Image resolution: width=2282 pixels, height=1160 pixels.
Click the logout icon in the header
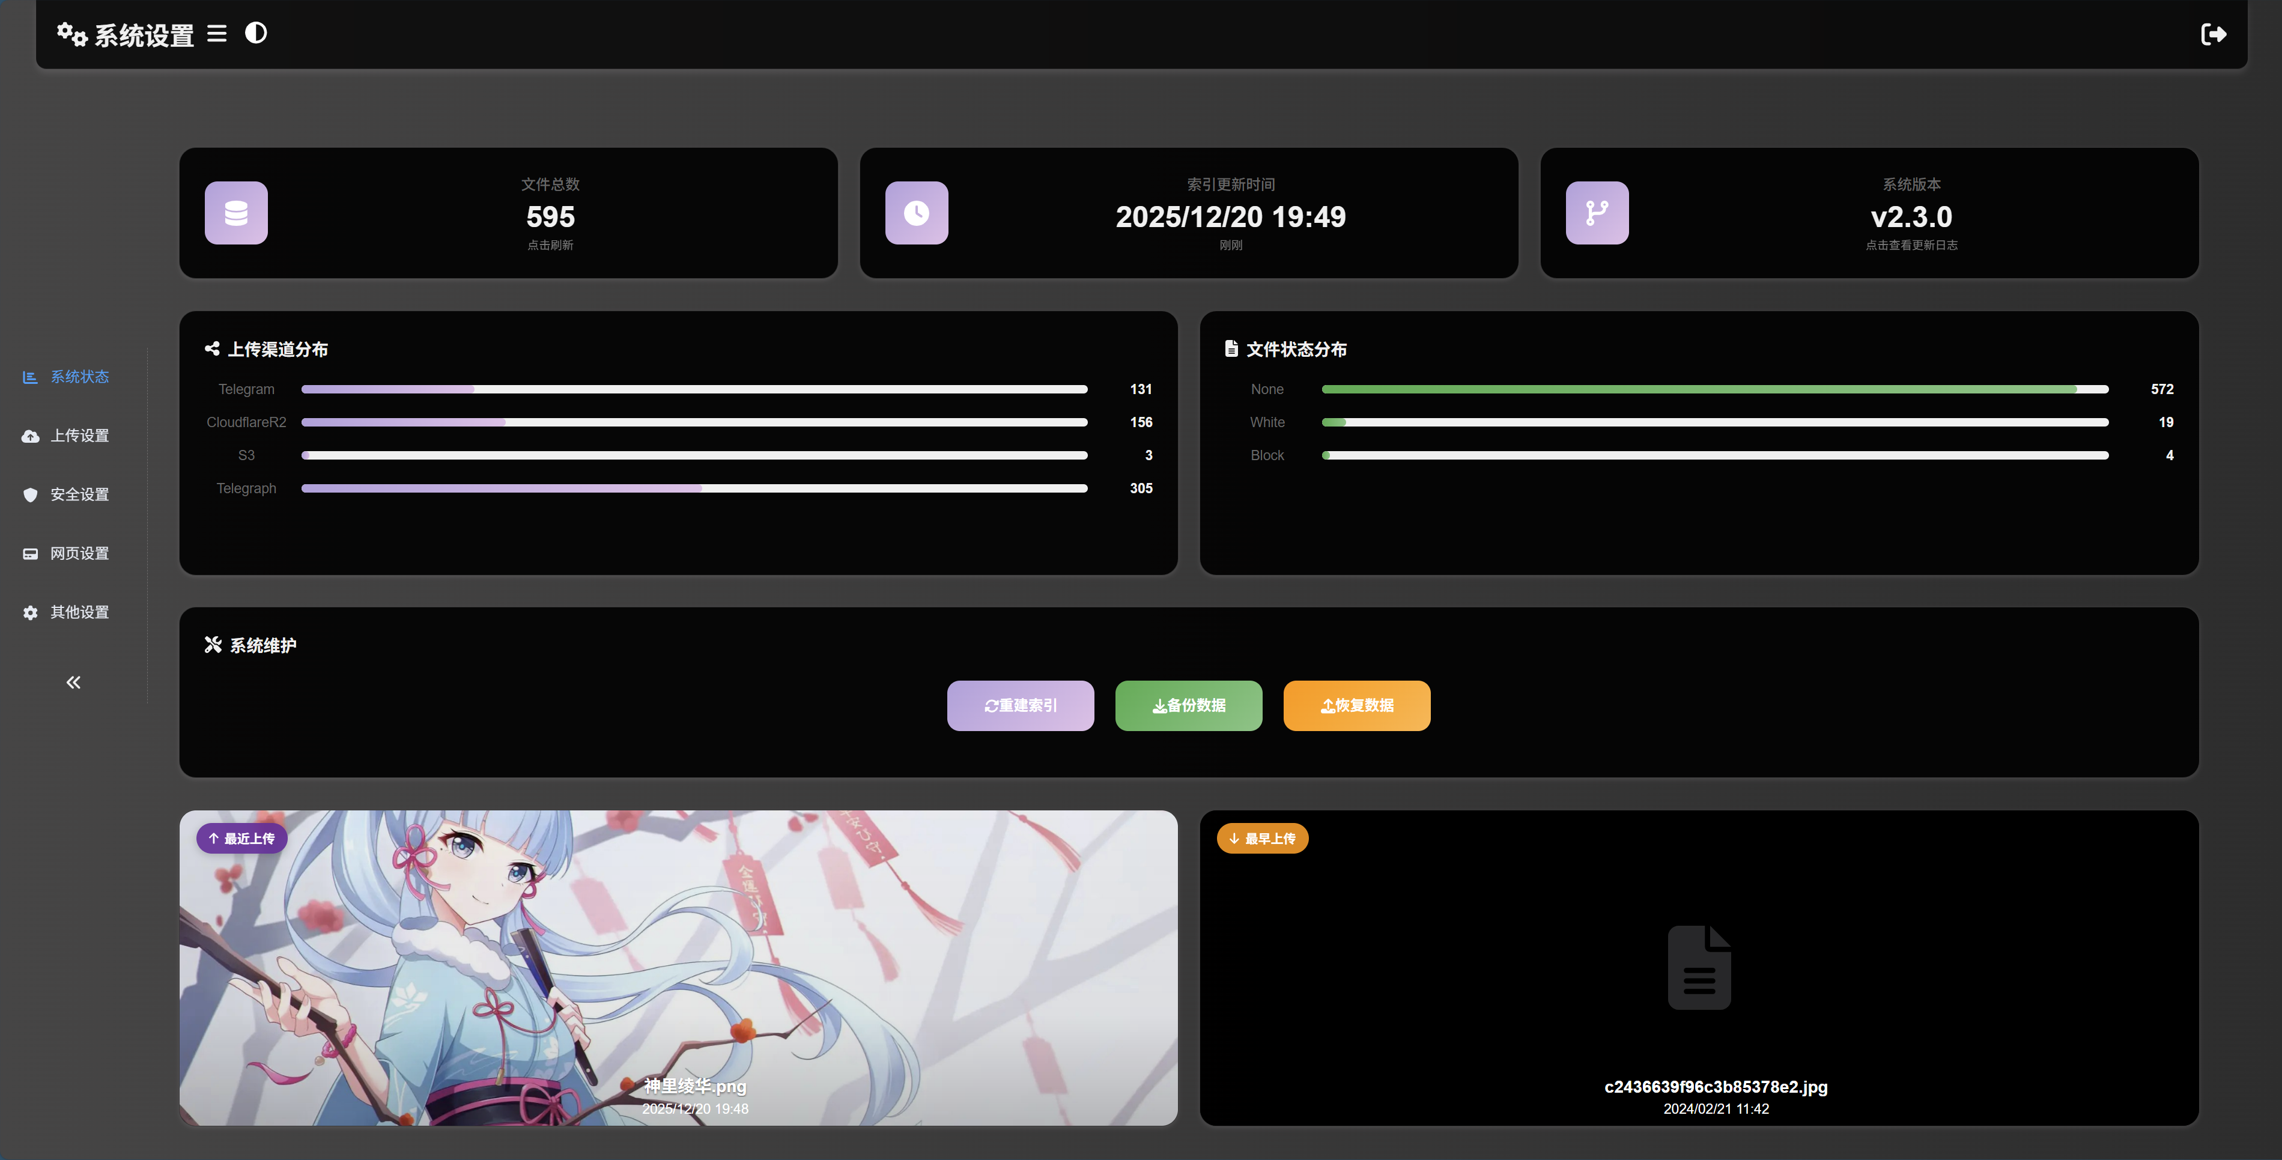[2214, 35]
